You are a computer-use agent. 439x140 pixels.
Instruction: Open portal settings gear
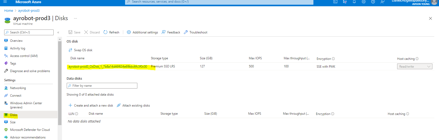tap(364, 2)
